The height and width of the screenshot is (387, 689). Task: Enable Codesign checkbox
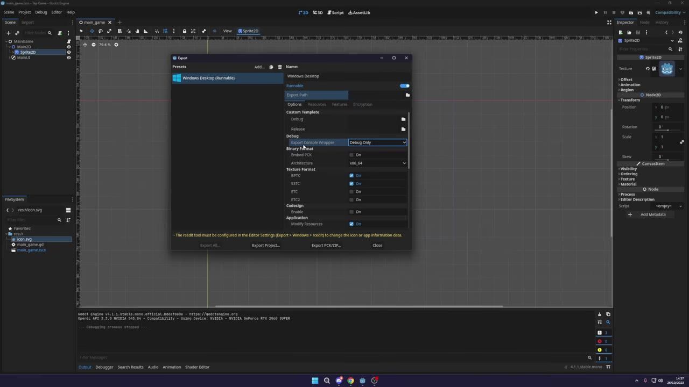click(x=351, y=212)
